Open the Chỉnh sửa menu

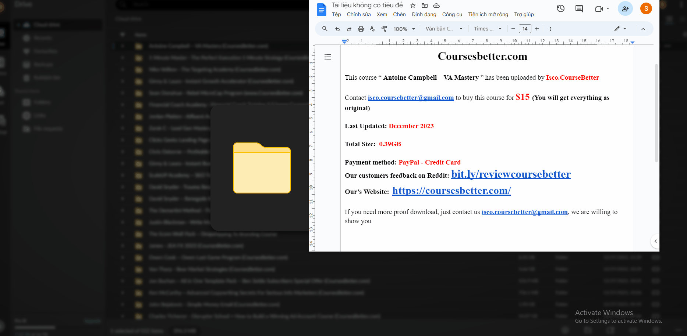[x=359, y=14]
